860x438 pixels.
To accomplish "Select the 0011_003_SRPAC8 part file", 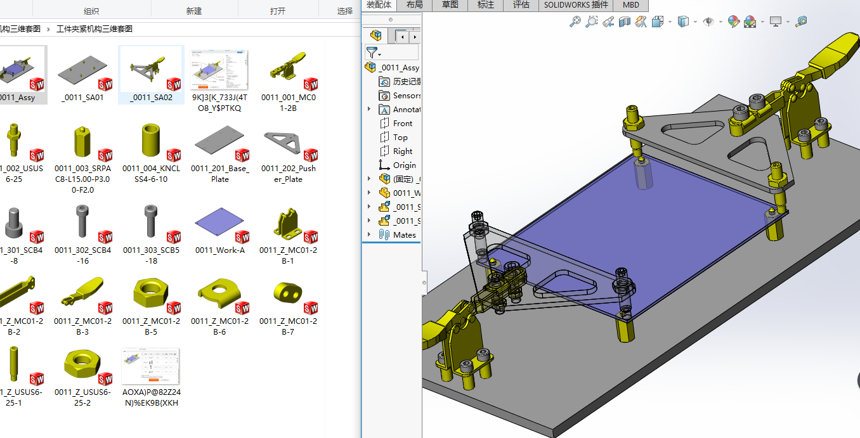I will (82, 157).
